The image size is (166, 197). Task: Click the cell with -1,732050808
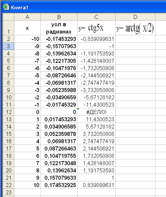tap(96, 68)
